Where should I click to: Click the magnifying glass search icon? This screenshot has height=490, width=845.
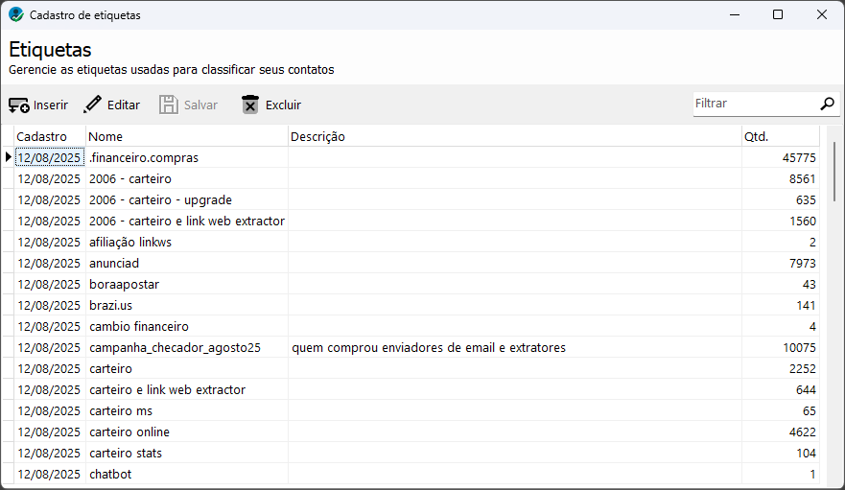(827, 104)
